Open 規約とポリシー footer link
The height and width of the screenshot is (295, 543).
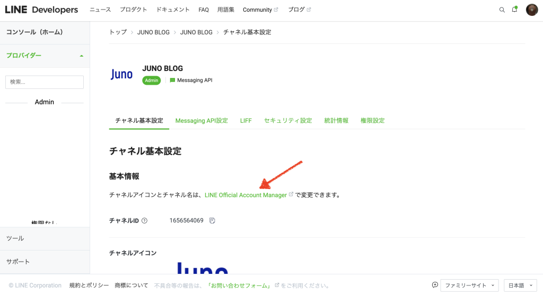(x=89, y=285)
